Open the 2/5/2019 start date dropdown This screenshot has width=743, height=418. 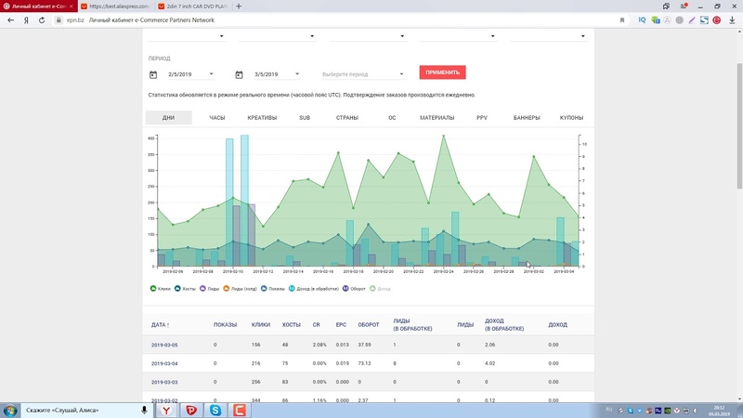189,74
